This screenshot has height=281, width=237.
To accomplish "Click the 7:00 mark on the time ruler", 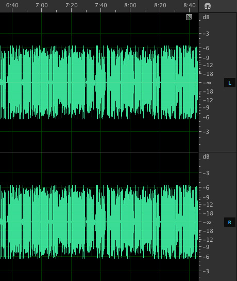I will [41, 5].
